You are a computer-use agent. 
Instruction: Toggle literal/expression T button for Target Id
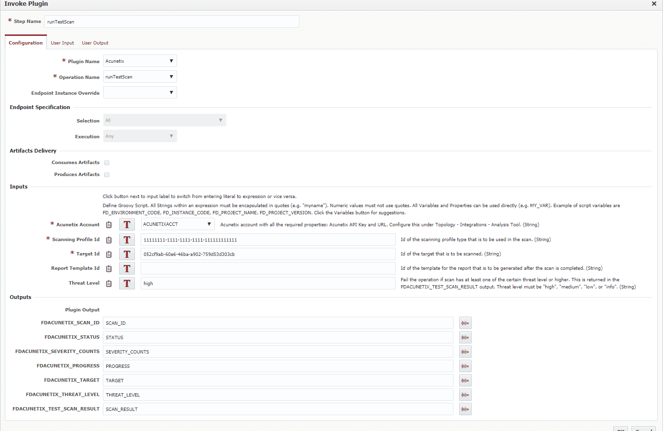pyautogui.click(x=127, y=254)
